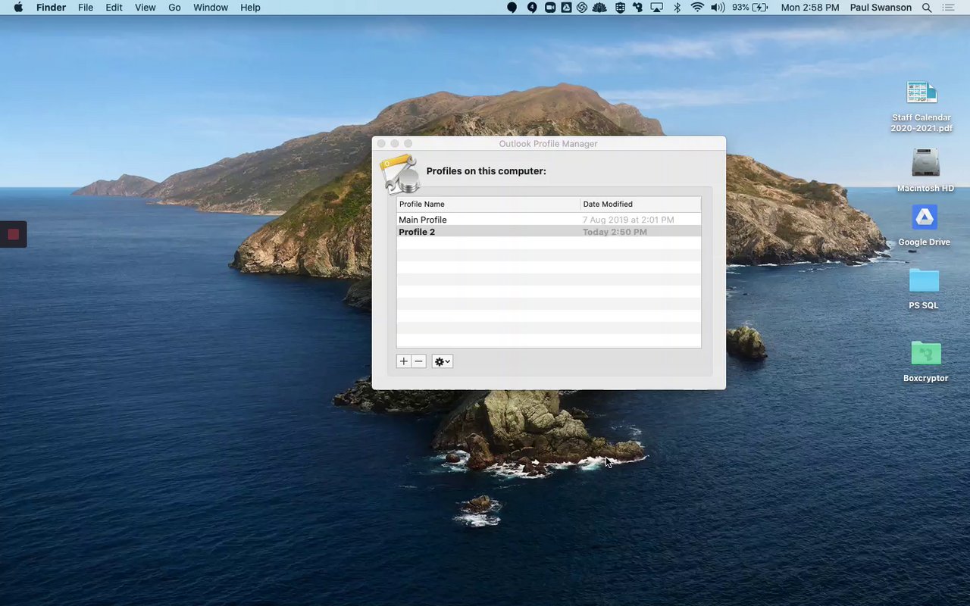Open Spotlight search magnifier in menu bar
The image size is (970, 606).
926,8
